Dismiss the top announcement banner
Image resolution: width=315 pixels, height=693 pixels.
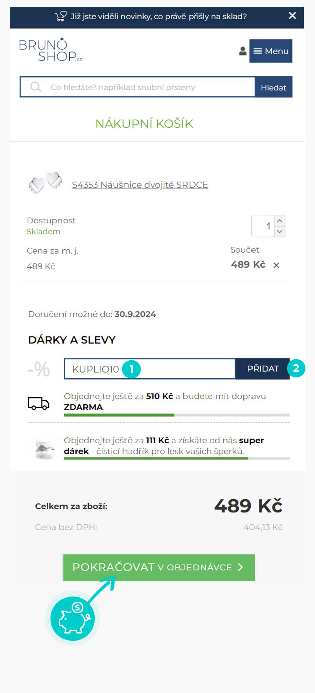(x=292, y=16)
